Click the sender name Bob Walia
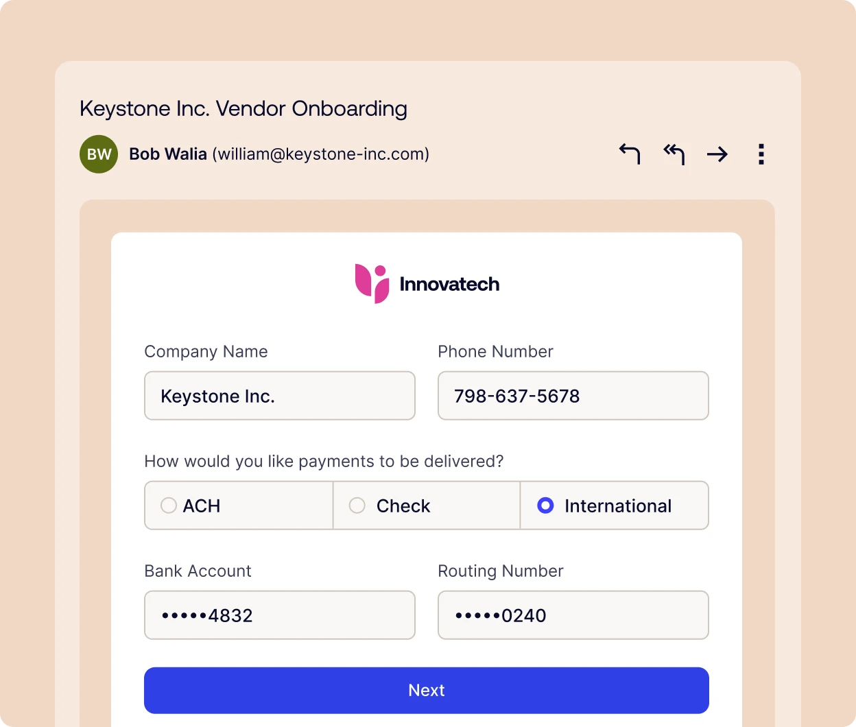Viewport: 856px width, 727px height. point(168,154)
